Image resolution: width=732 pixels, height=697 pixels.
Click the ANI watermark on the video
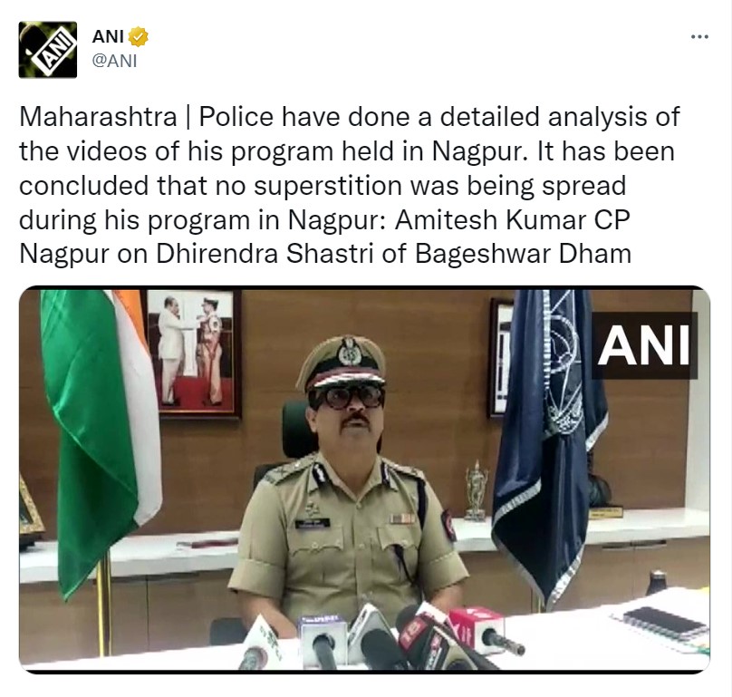click(644, 345)
